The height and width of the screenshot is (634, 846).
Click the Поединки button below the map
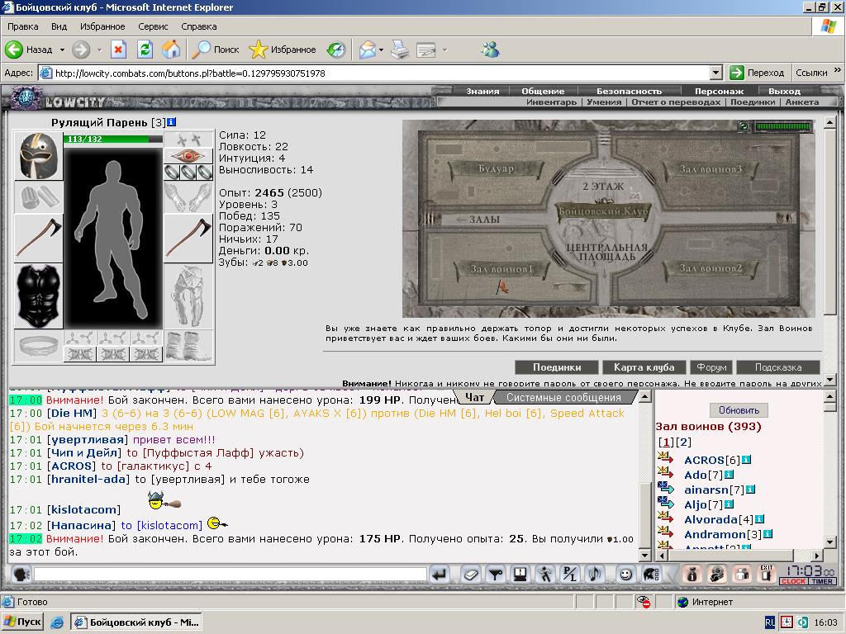tap(557, 367)
